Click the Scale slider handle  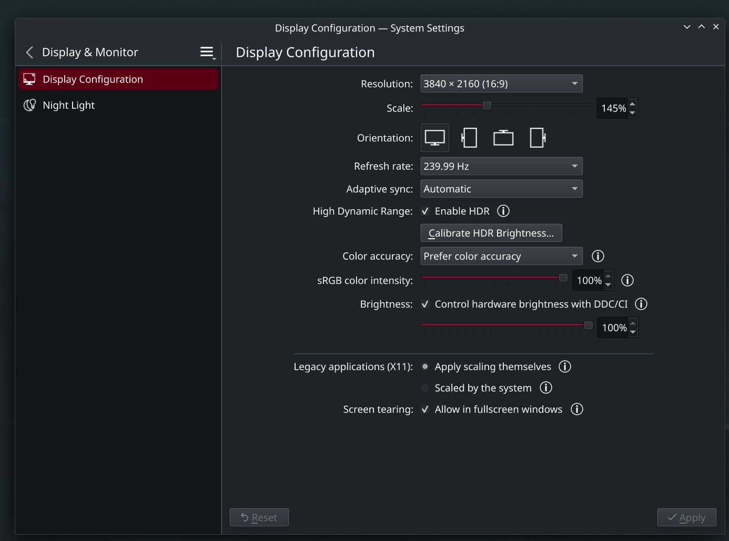click(487, 105)
